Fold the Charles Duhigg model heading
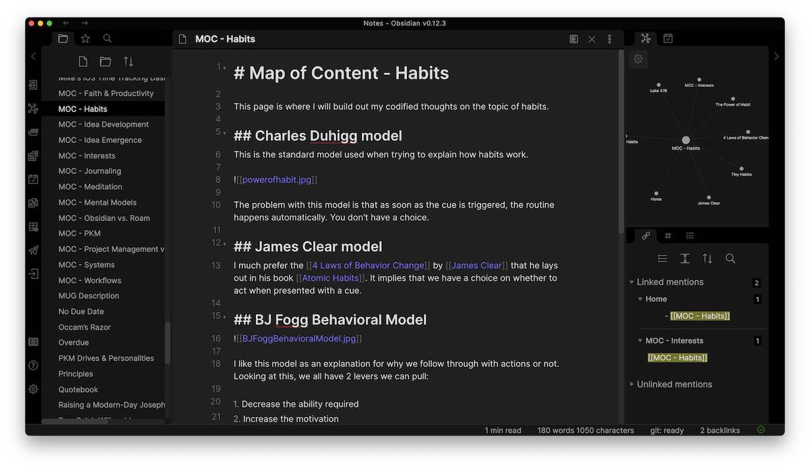 coord(224,133)
